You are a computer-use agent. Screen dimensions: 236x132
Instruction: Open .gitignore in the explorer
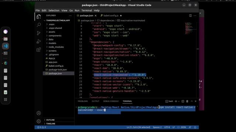[x=53, y=55]
